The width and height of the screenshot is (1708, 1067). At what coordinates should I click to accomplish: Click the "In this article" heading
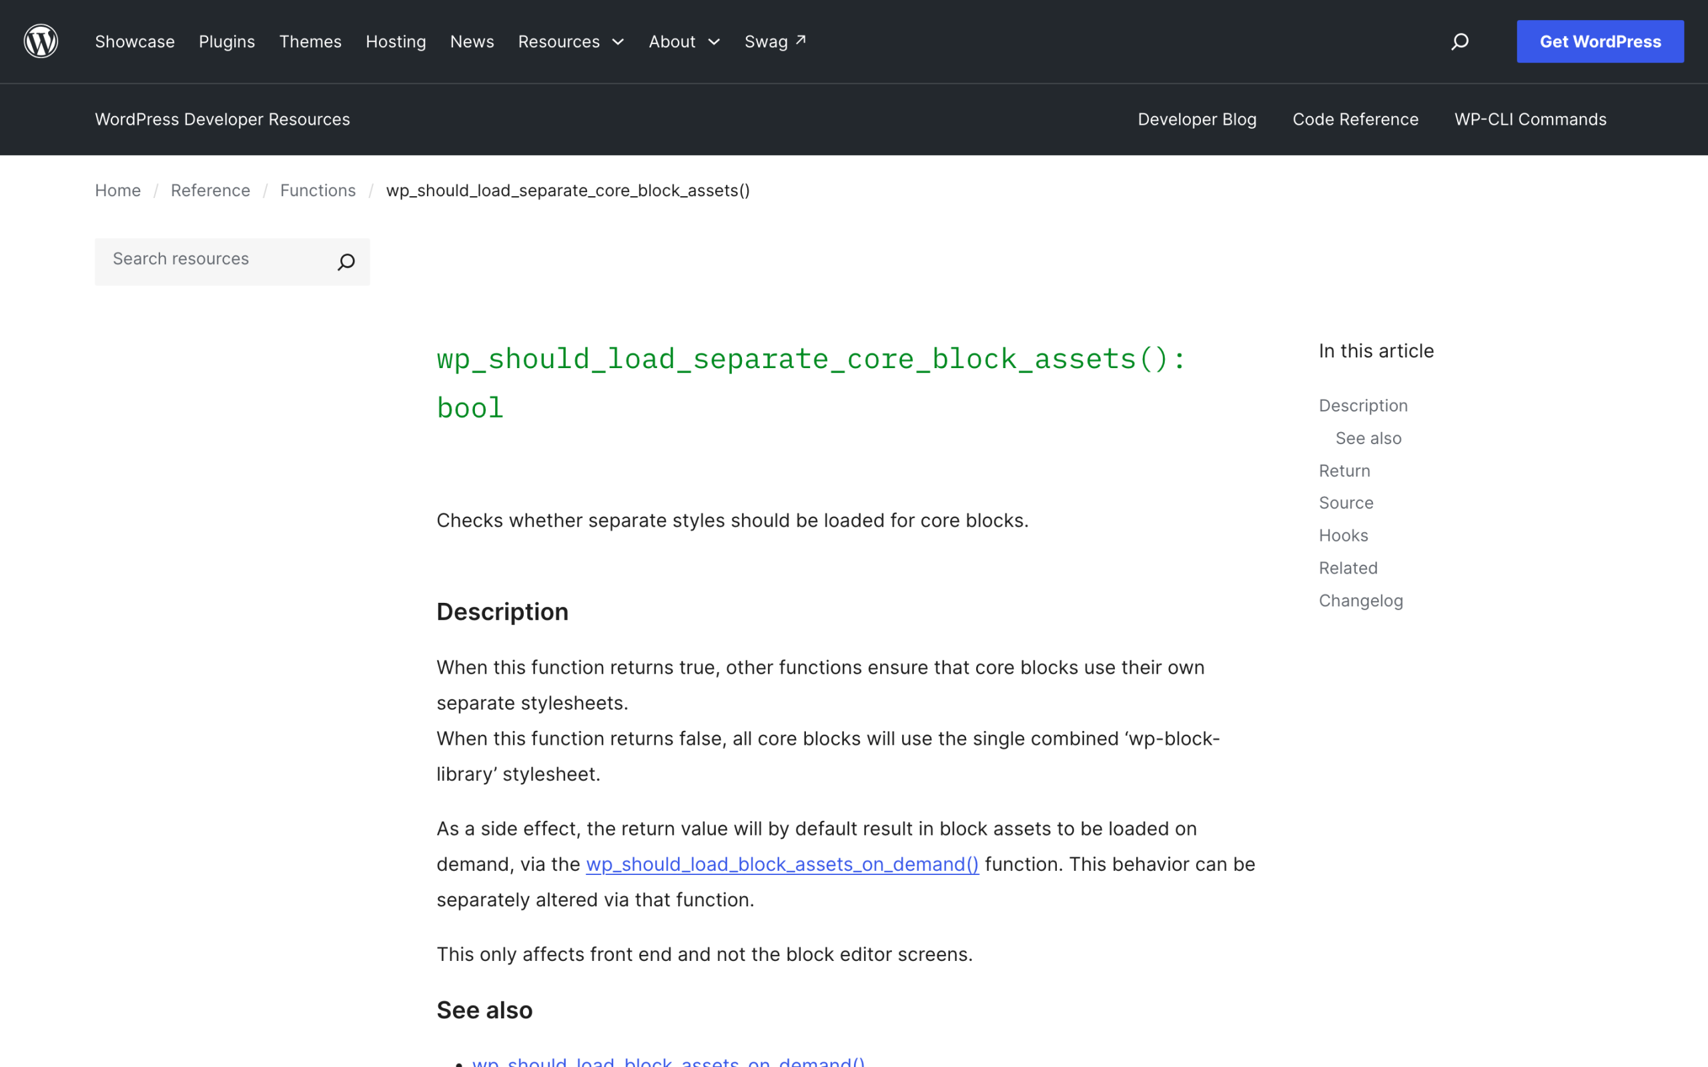coord(1376,351)
